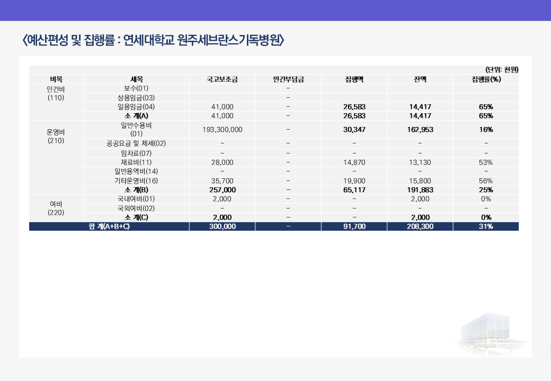Screen dimensions: 551x381
Task: Select the 재료비(11) row label
Action: pyautogui.click(x=136, y=162)
